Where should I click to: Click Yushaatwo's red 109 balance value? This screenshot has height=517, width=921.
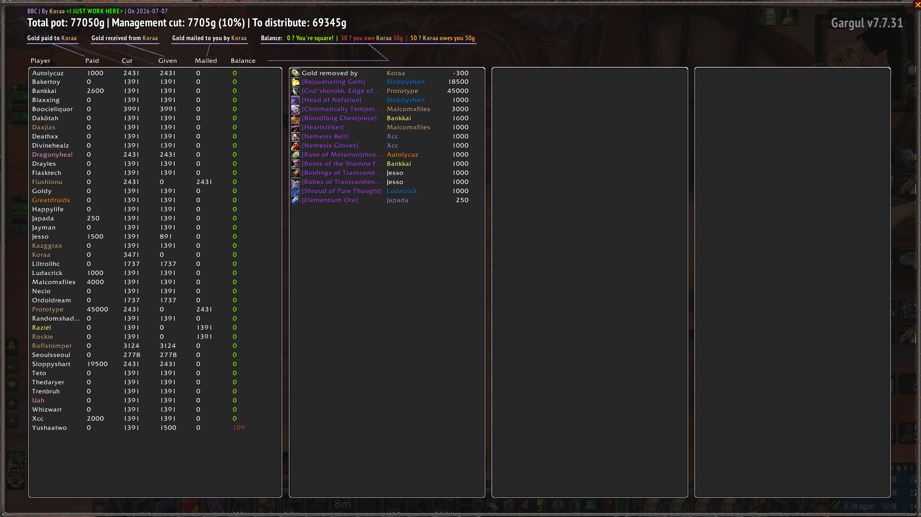(x=239, y=428)
